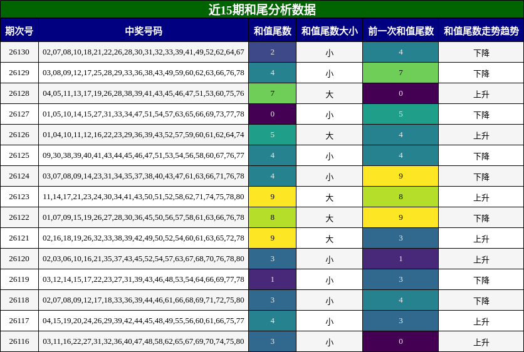Click the 前一次和值尾数 column header

(x=401, y=31)
